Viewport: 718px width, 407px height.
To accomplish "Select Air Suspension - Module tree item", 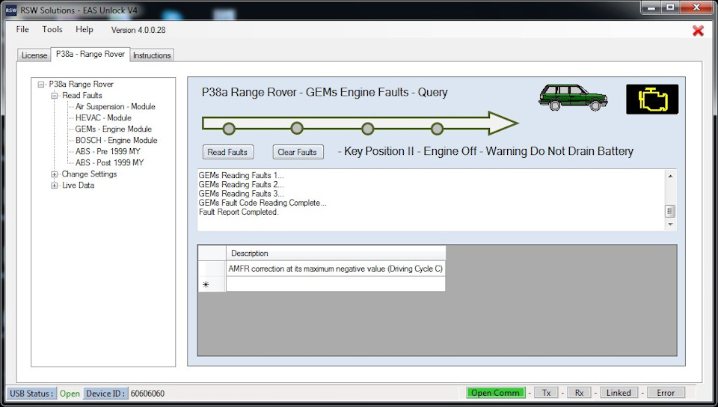I will pos(115,107).
